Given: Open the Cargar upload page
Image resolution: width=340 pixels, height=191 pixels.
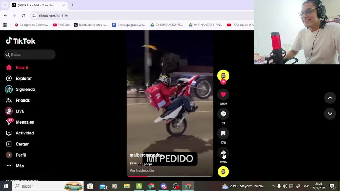Looking at the screenshot, I should coord(17,144).
